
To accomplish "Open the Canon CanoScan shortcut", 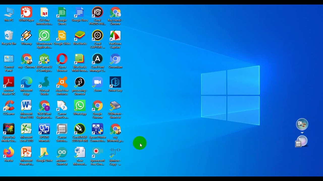I will (62, 110).
